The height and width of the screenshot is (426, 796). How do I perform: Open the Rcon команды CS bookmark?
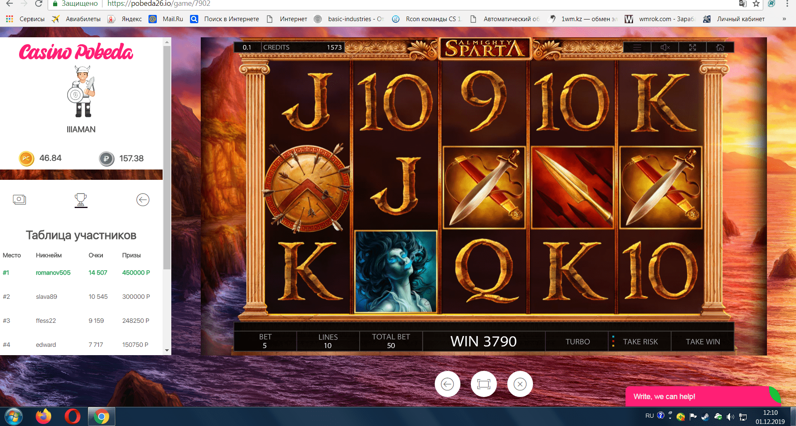tap(427, 19)
